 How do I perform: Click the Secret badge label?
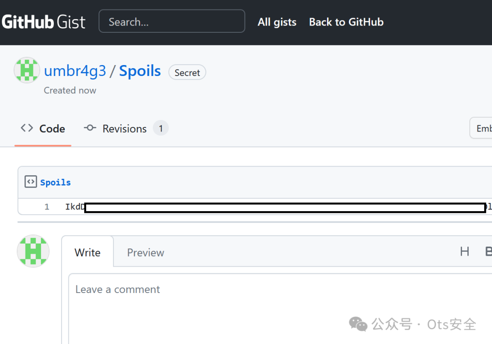point(187,72)
